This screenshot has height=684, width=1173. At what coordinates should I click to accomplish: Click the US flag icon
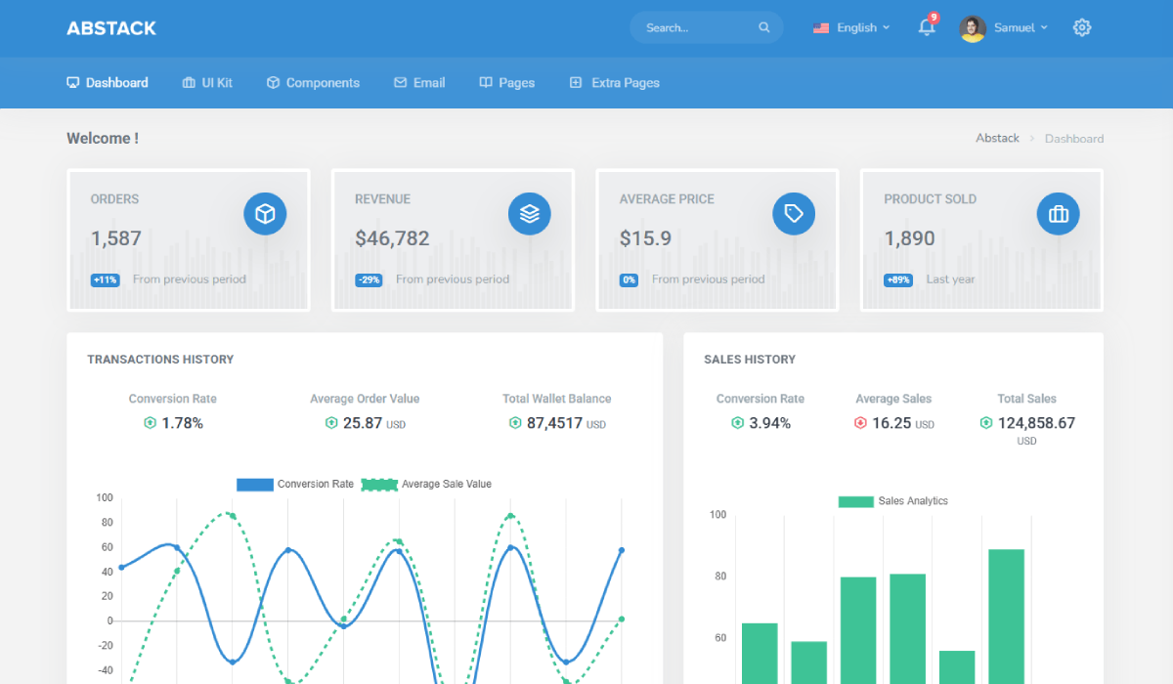(x=821, y=27)
